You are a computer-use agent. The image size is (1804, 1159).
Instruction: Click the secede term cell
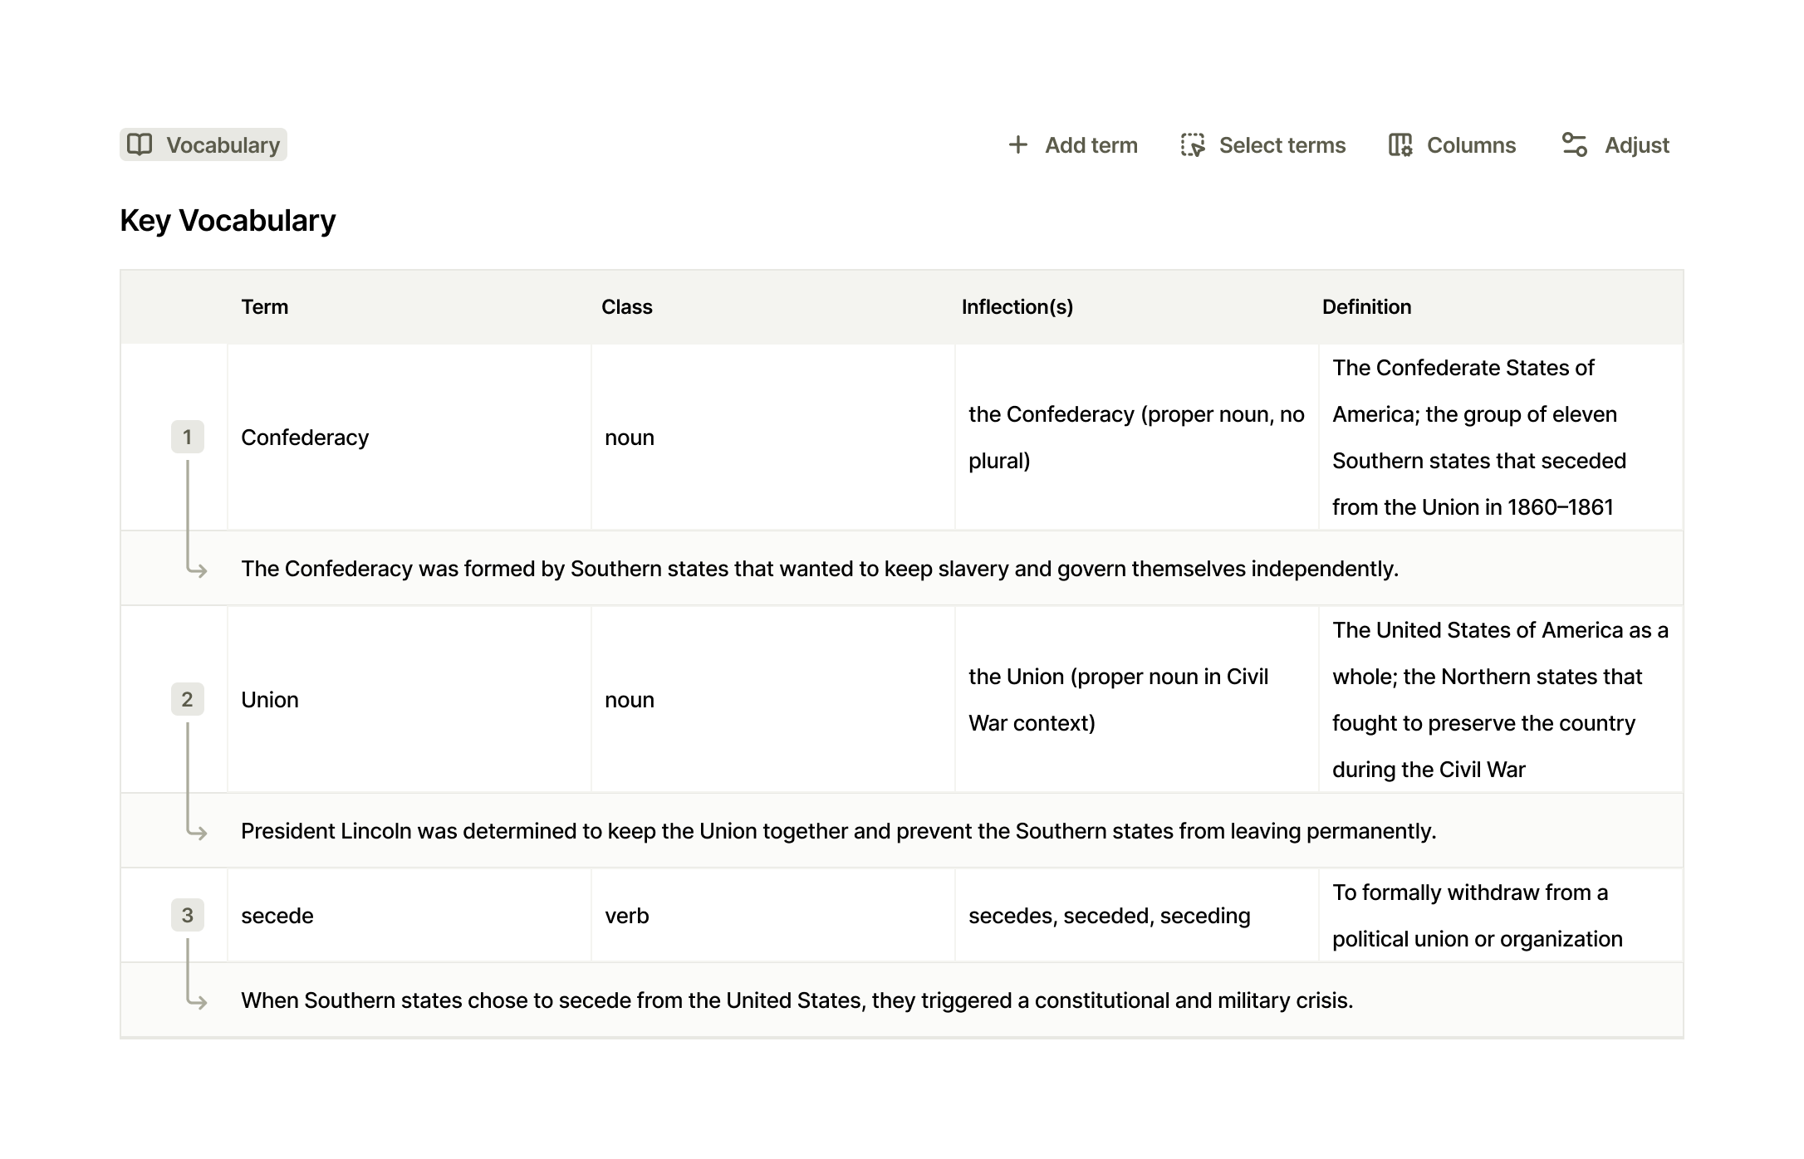(409, 915)
